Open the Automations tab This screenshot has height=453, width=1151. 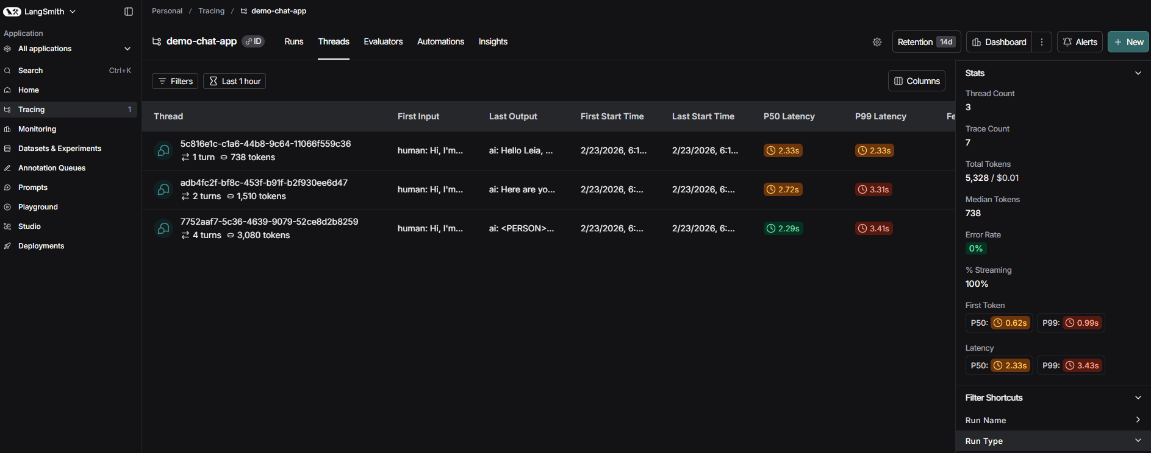click(x=440, y=41)
